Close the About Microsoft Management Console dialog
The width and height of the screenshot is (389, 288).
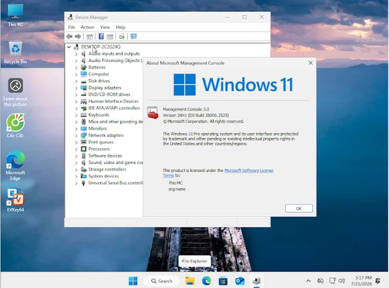pos(311,63)
